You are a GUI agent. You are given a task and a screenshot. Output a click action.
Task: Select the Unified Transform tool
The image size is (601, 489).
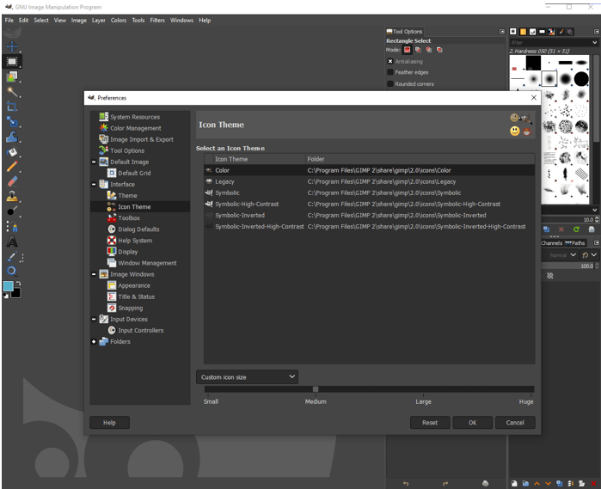(12, 121)
